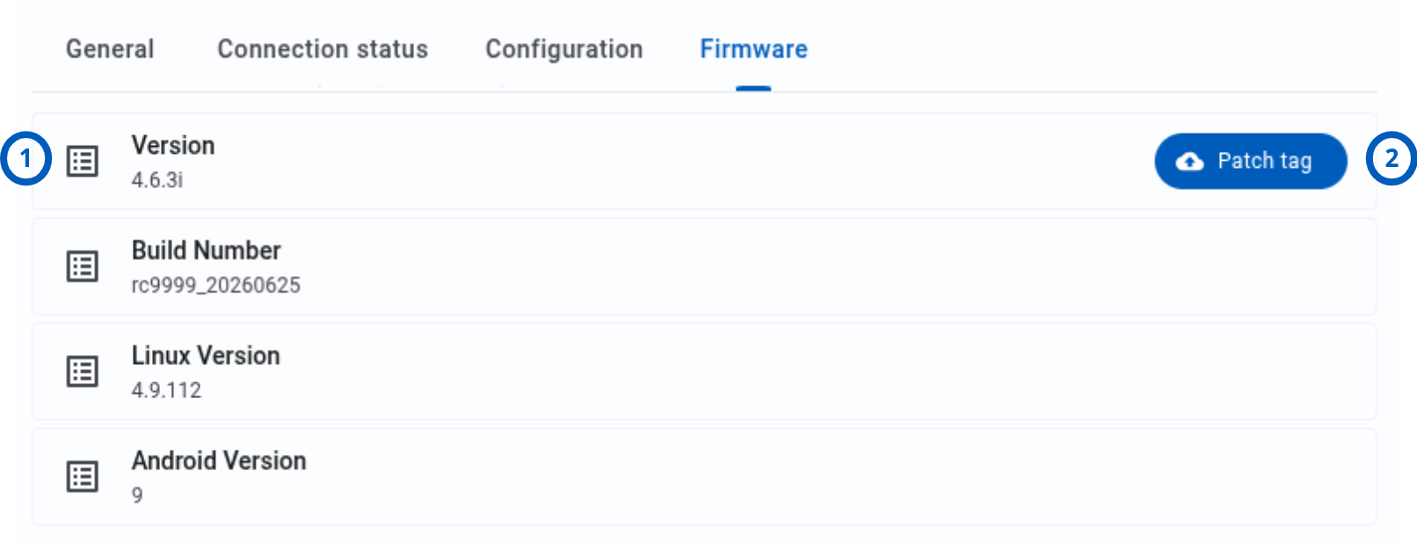
Task: Click the list icon beside Linux Version
Action: point(83,372)
